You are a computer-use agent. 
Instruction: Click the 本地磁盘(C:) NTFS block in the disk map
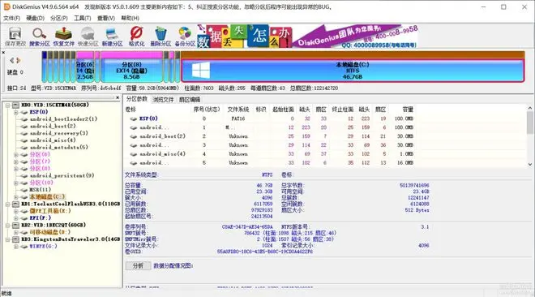click(x=353, y=71)
